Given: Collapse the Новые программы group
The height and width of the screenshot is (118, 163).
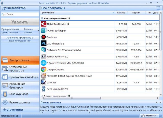Looking at the screenshot, I should point(42,19).
